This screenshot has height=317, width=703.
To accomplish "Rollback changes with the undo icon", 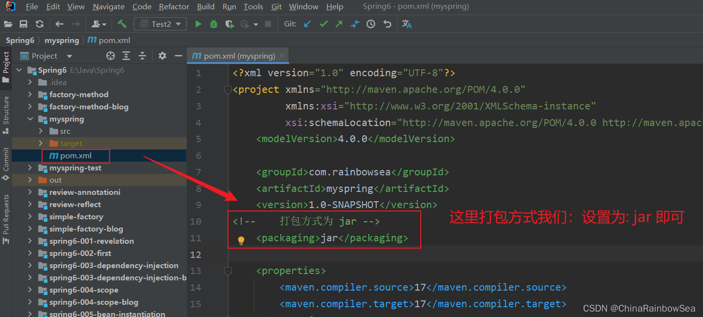I will point(387,24).
